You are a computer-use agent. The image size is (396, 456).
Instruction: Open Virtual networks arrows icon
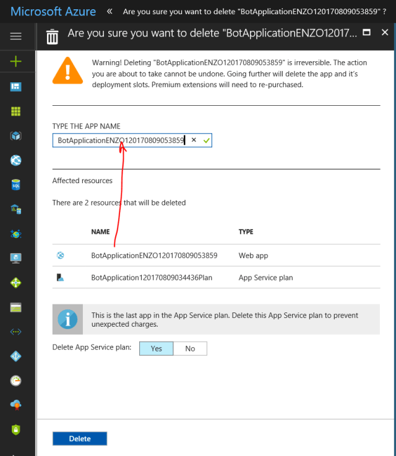tap(15, 332)
